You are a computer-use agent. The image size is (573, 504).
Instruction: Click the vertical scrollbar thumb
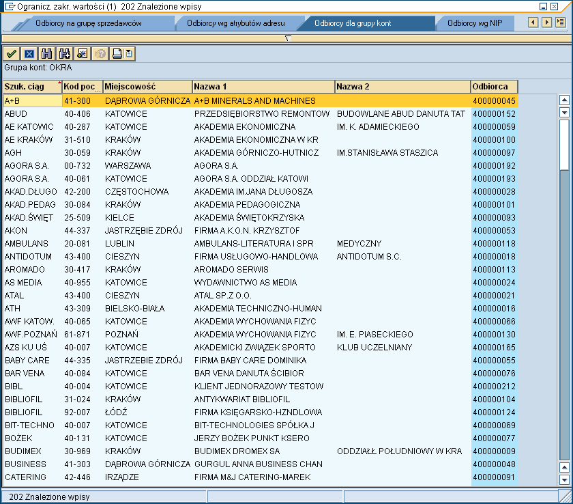tap(564, 143)
